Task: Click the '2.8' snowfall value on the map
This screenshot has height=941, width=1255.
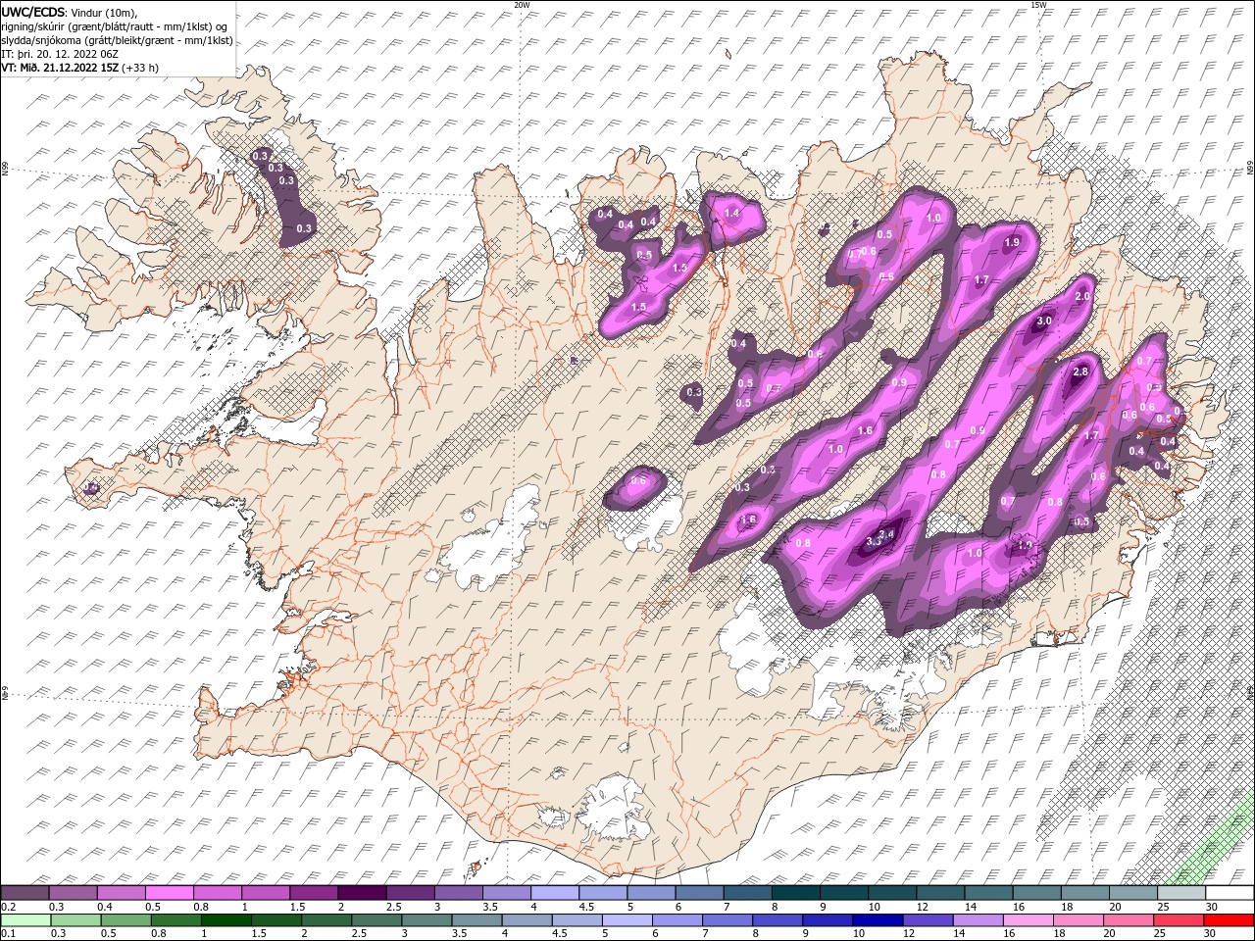Action: (x=1080, y=371)
